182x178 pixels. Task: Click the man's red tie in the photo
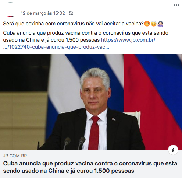point(94,133)
